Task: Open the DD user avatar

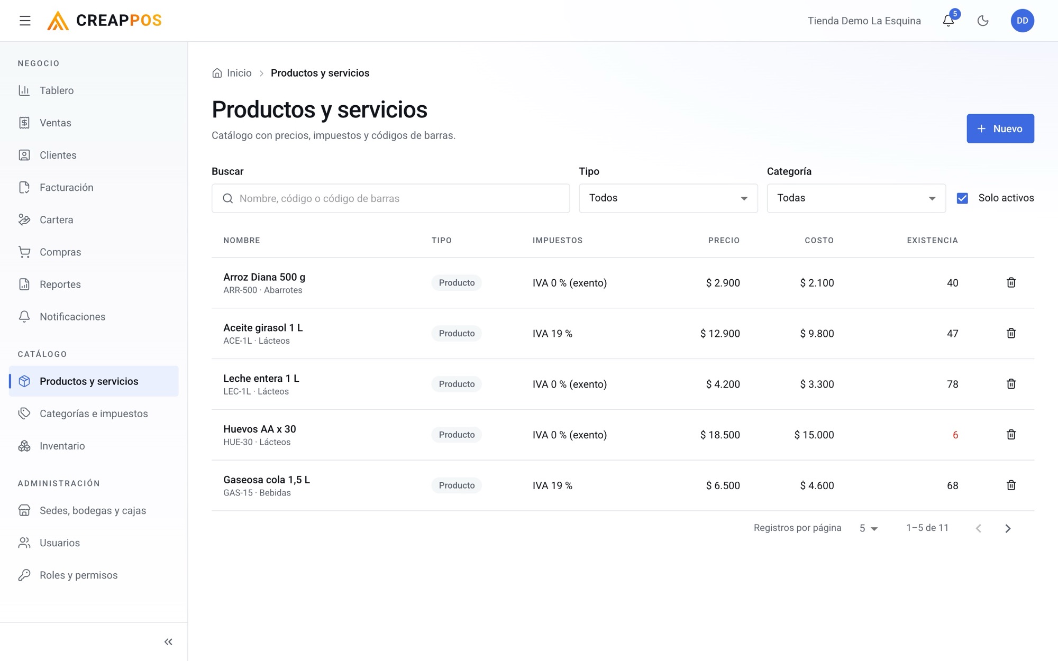Action: click(x=1022, y=21)
